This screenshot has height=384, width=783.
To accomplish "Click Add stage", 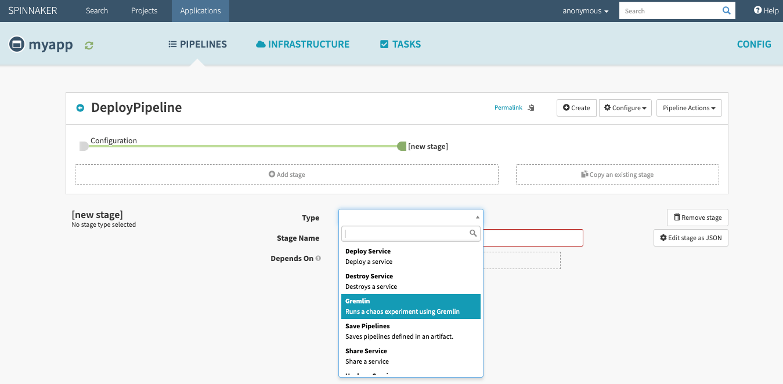I will [x=287, y=175].
